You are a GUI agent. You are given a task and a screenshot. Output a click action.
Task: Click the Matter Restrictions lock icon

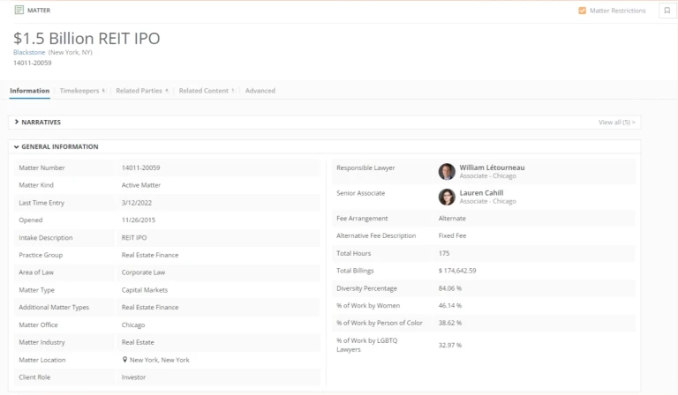[x=582, y=11]
